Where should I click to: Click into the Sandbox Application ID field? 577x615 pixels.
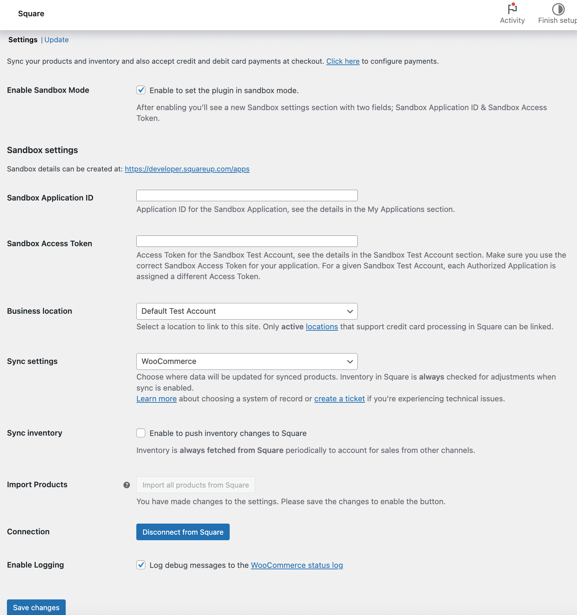246,195
